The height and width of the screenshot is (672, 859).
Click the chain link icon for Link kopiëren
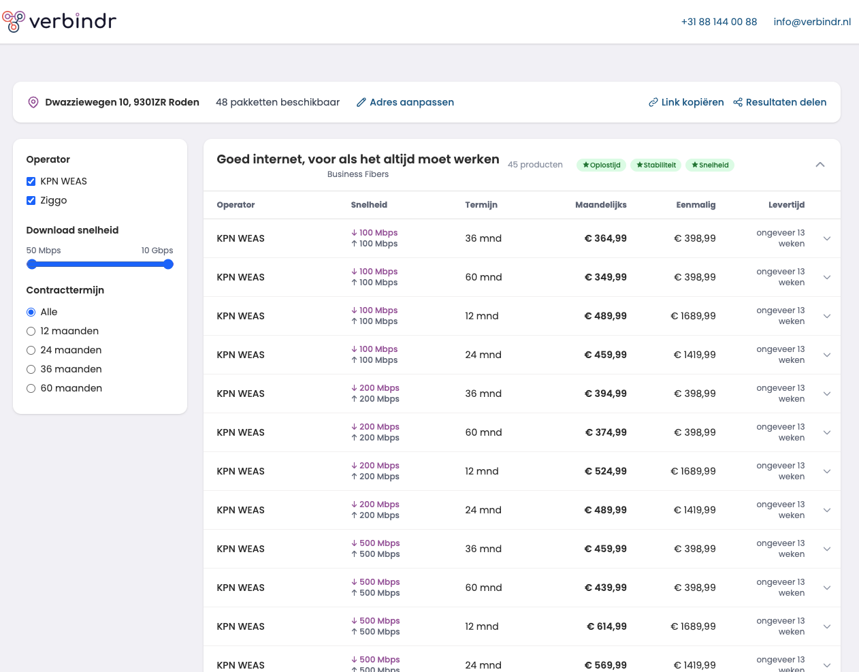(653, 102)
